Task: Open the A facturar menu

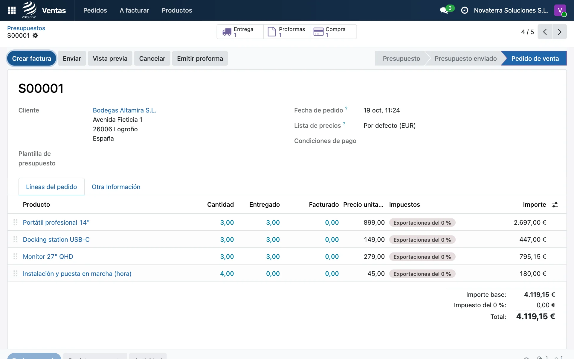Action: click(134, 10)
